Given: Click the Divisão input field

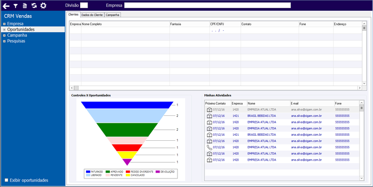Looking at the screenshot, I should pos(84,5).
